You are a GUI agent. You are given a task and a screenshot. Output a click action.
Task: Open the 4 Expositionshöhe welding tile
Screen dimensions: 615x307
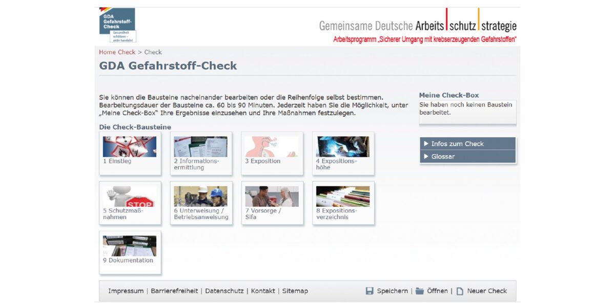pos(343,153)
